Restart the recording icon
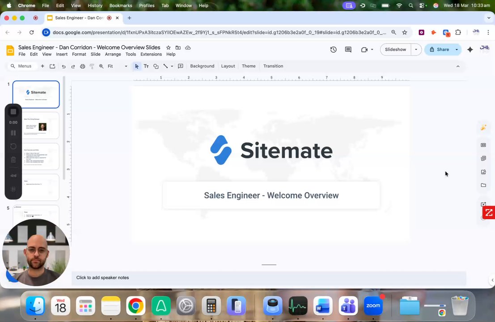495x322 pixels. point(13,146)
